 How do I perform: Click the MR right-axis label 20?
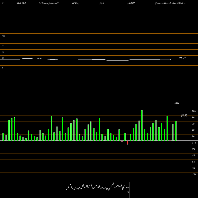(193, 137)
